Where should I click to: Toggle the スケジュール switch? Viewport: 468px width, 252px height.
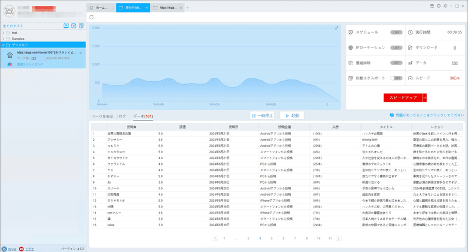click(396, 32)
